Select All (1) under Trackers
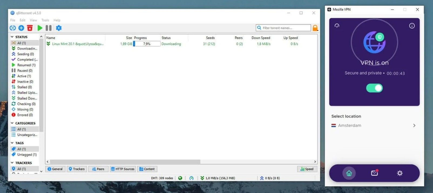The image size is (433, 193). point(25,169)
